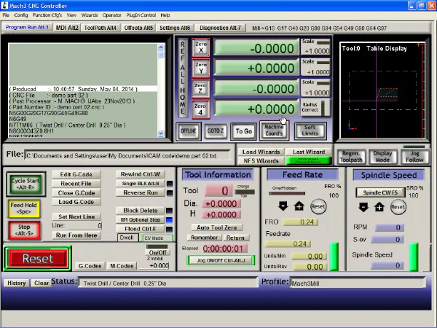This screenshot has width=437, height=328.
Task: Click Recent File button
Action: [76, 184]
